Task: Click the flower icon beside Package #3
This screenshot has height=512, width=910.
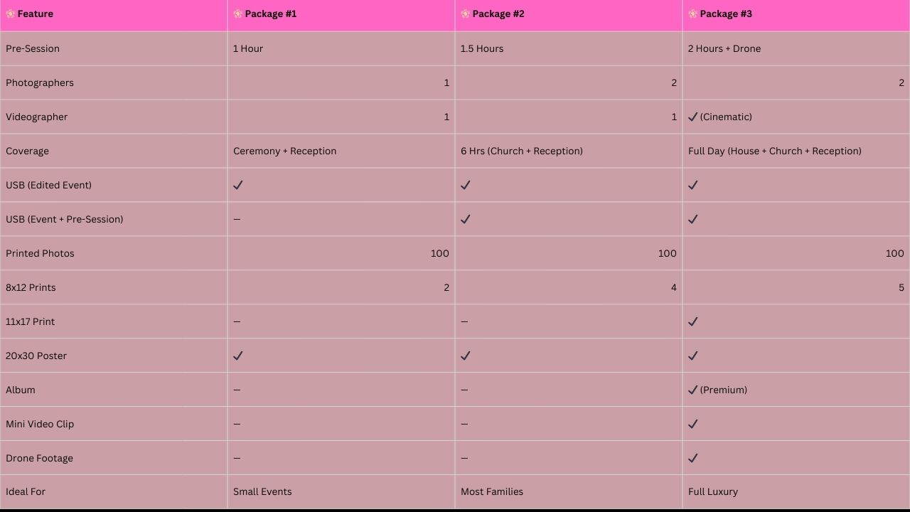Action: coord(693,14)
